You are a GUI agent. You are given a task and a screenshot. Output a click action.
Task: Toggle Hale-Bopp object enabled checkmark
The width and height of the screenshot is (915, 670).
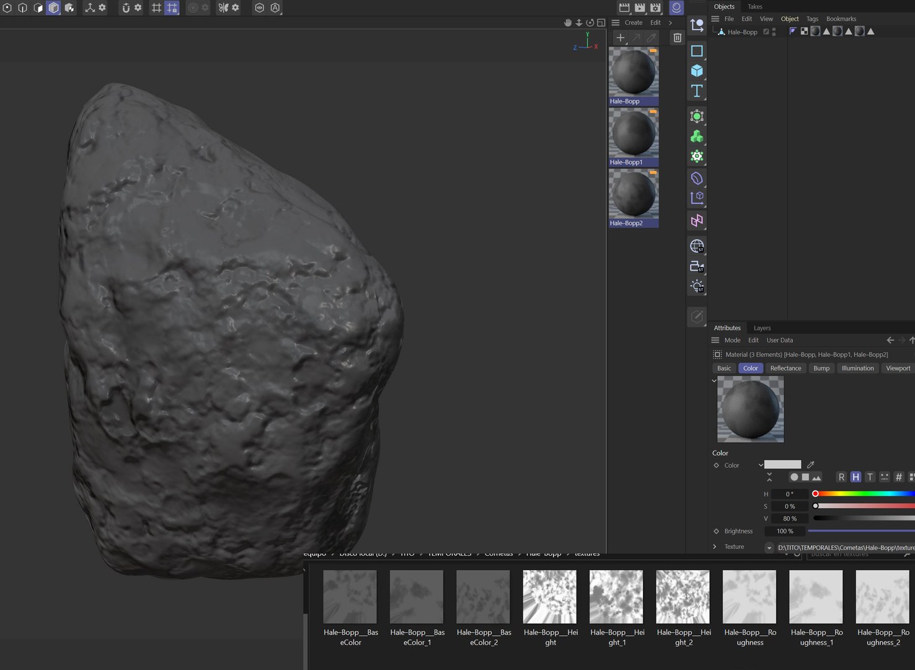click(766, 32)
